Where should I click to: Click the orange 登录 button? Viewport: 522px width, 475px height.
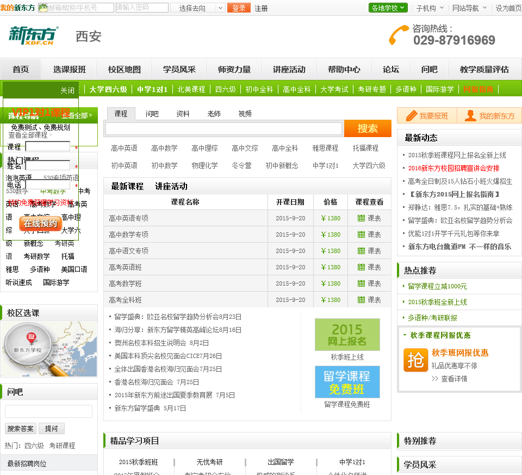239,8
